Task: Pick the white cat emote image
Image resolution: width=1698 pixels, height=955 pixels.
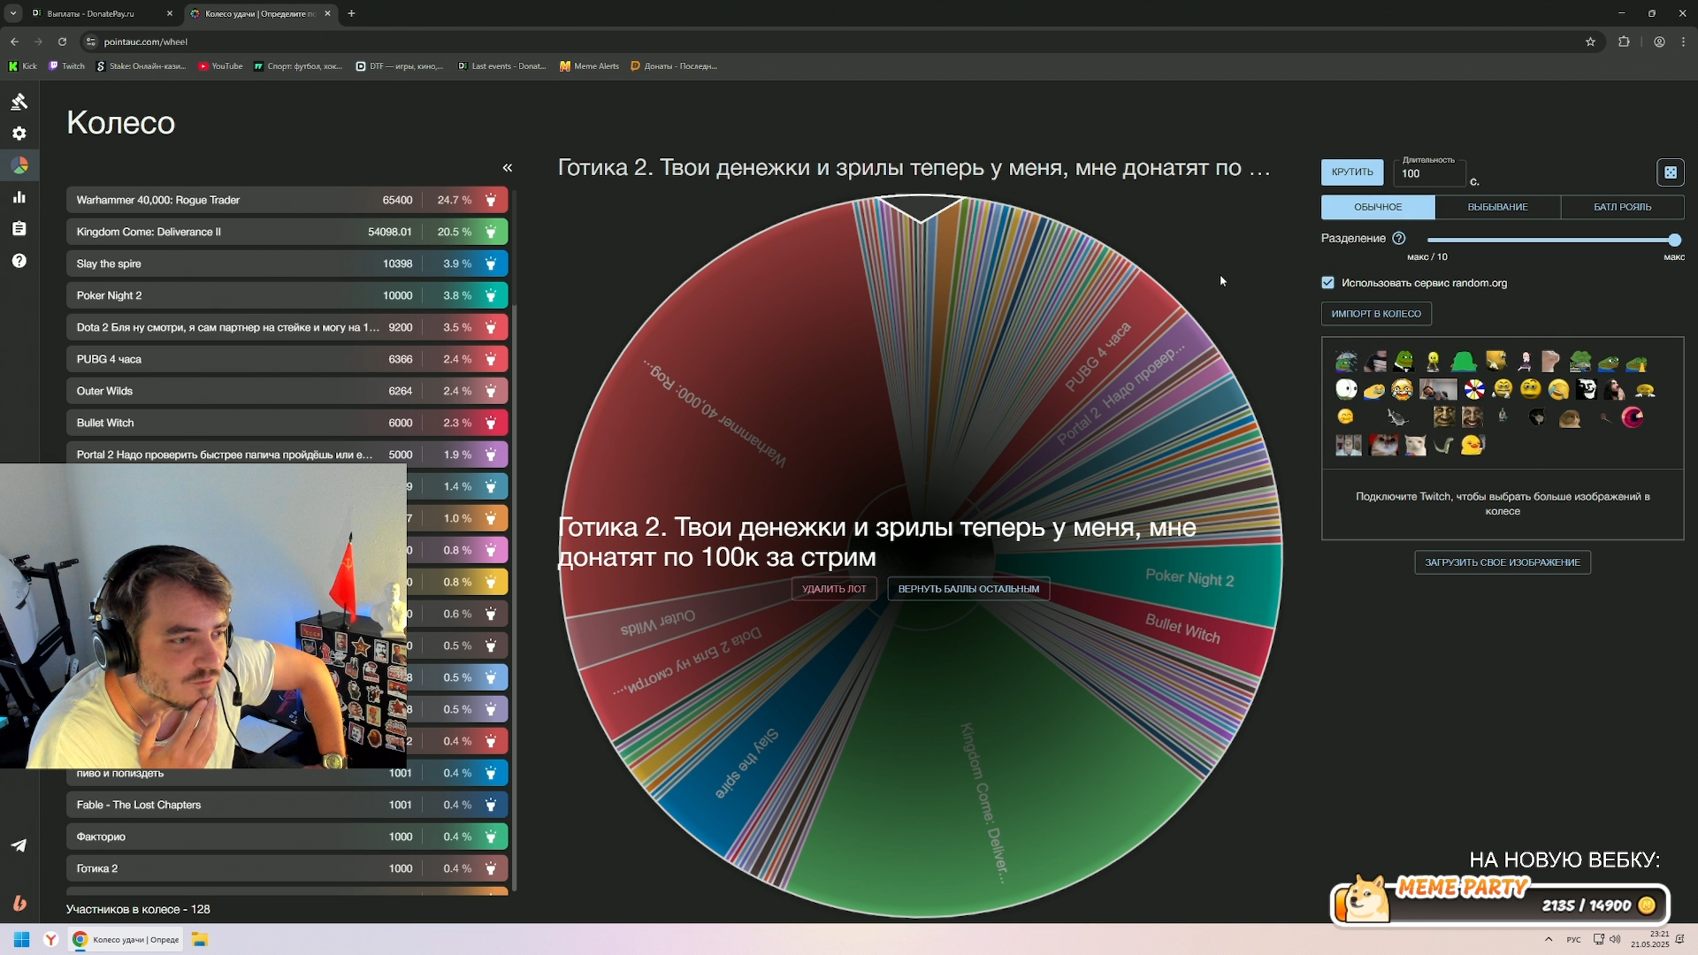Action: click(1415, 445)
